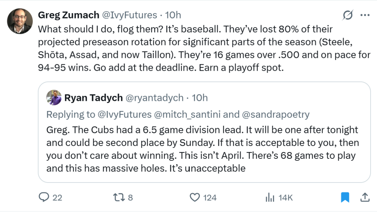Screen dimensions: 377x213
Task: Click the Grok circle-slash icon
Action: (x=348, y=15)
